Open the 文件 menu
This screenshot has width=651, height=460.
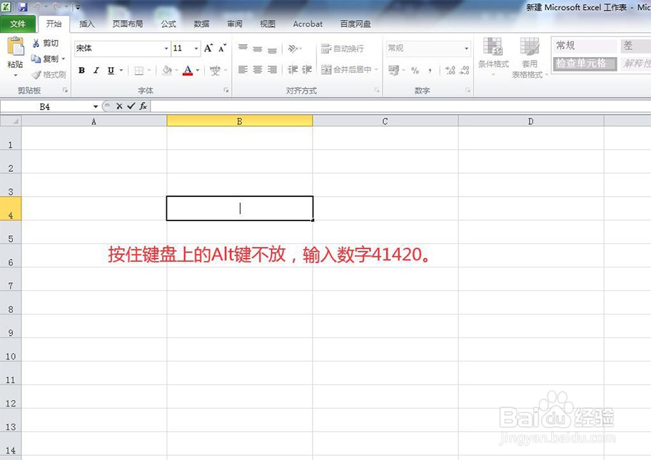point(19,24)
